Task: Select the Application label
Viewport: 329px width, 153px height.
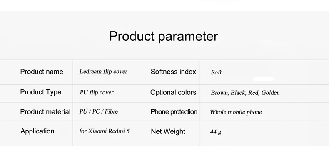Action: (37, 131)
